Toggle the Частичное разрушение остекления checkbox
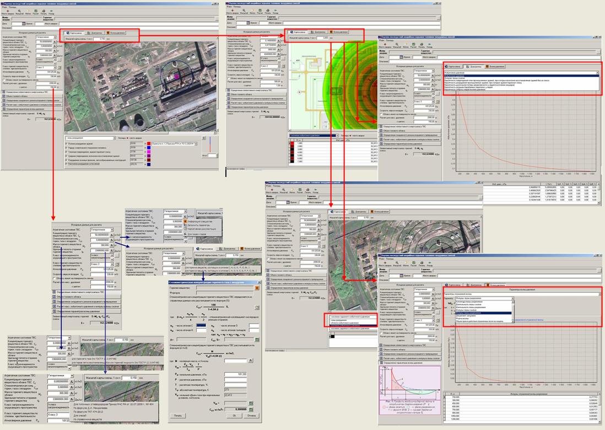The image size is (605, 430). [67, 164]
